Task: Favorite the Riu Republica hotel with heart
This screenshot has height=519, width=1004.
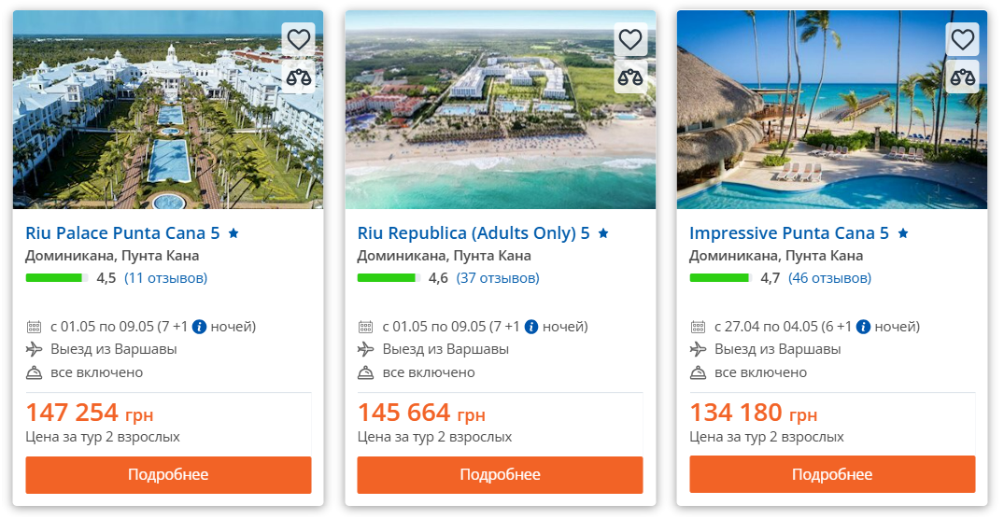Action: click(630, 39)
